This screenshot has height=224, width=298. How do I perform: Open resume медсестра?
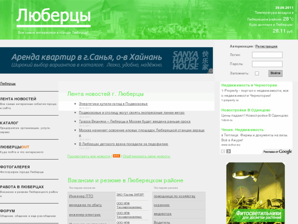pos(162,214)
